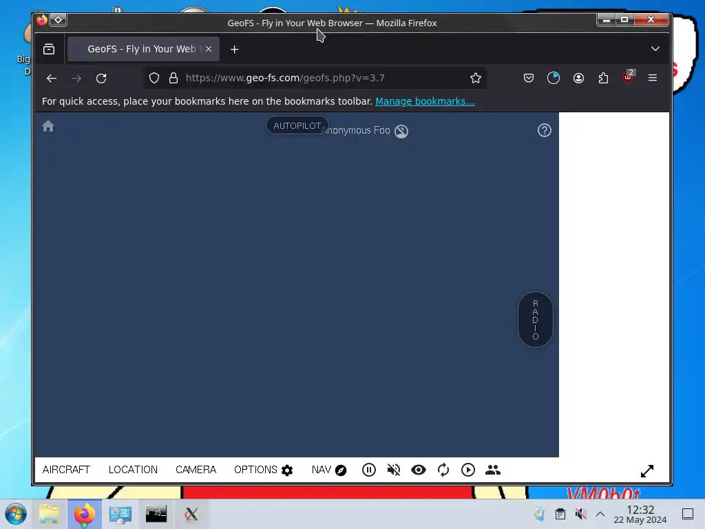
Task: Open the window menu Firefox icon
Action: pyautogui.click(x=42, y=20)
